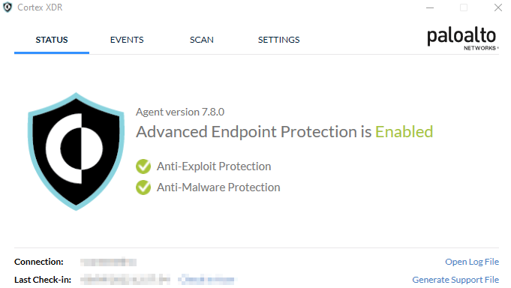
Task: Click the Anti-Exploit Protection label
Action: 214,166
